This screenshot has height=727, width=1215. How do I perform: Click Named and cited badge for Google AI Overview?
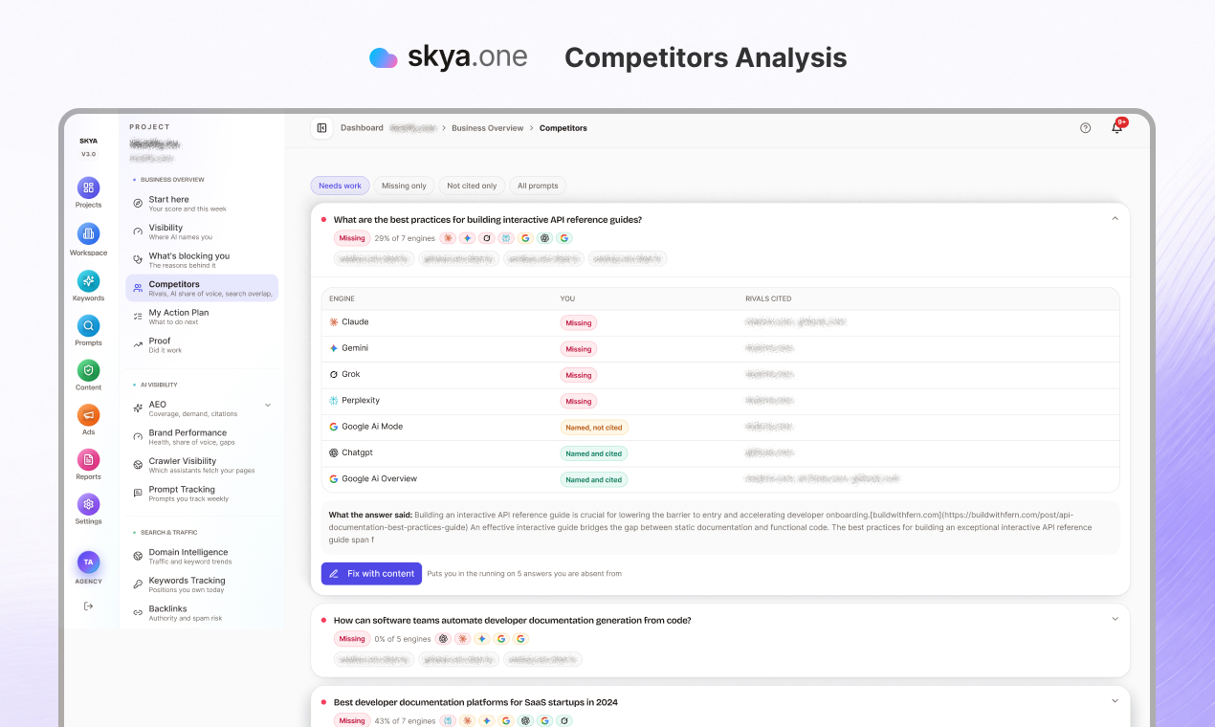594,479
